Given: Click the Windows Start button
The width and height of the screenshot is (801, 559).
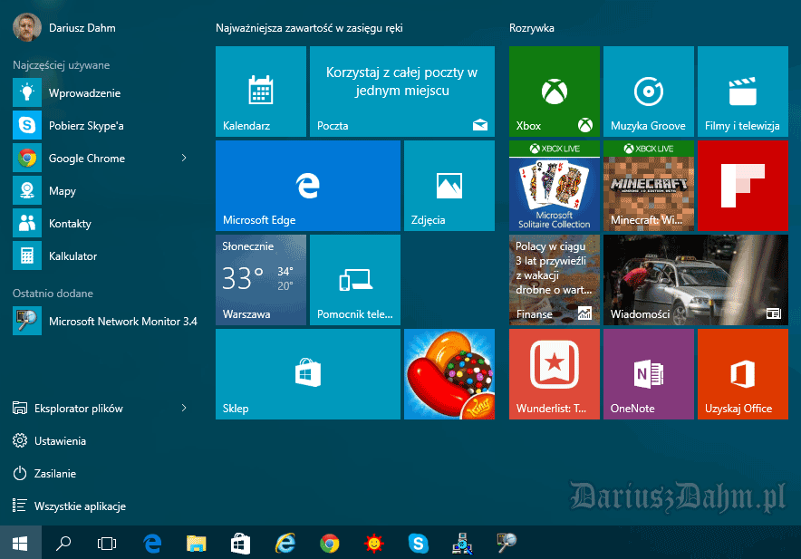Looking at the screenshot, I should point(21,544).
